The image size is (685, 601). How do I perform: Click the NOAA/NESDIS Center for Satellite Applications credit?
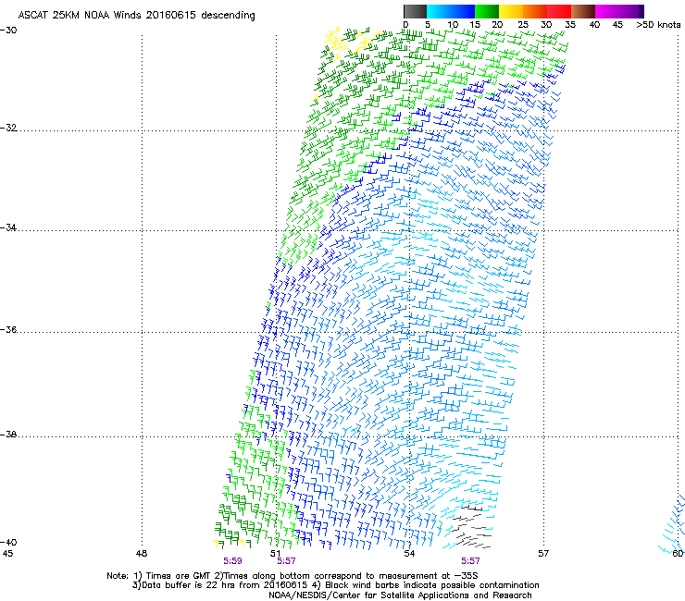400,595
